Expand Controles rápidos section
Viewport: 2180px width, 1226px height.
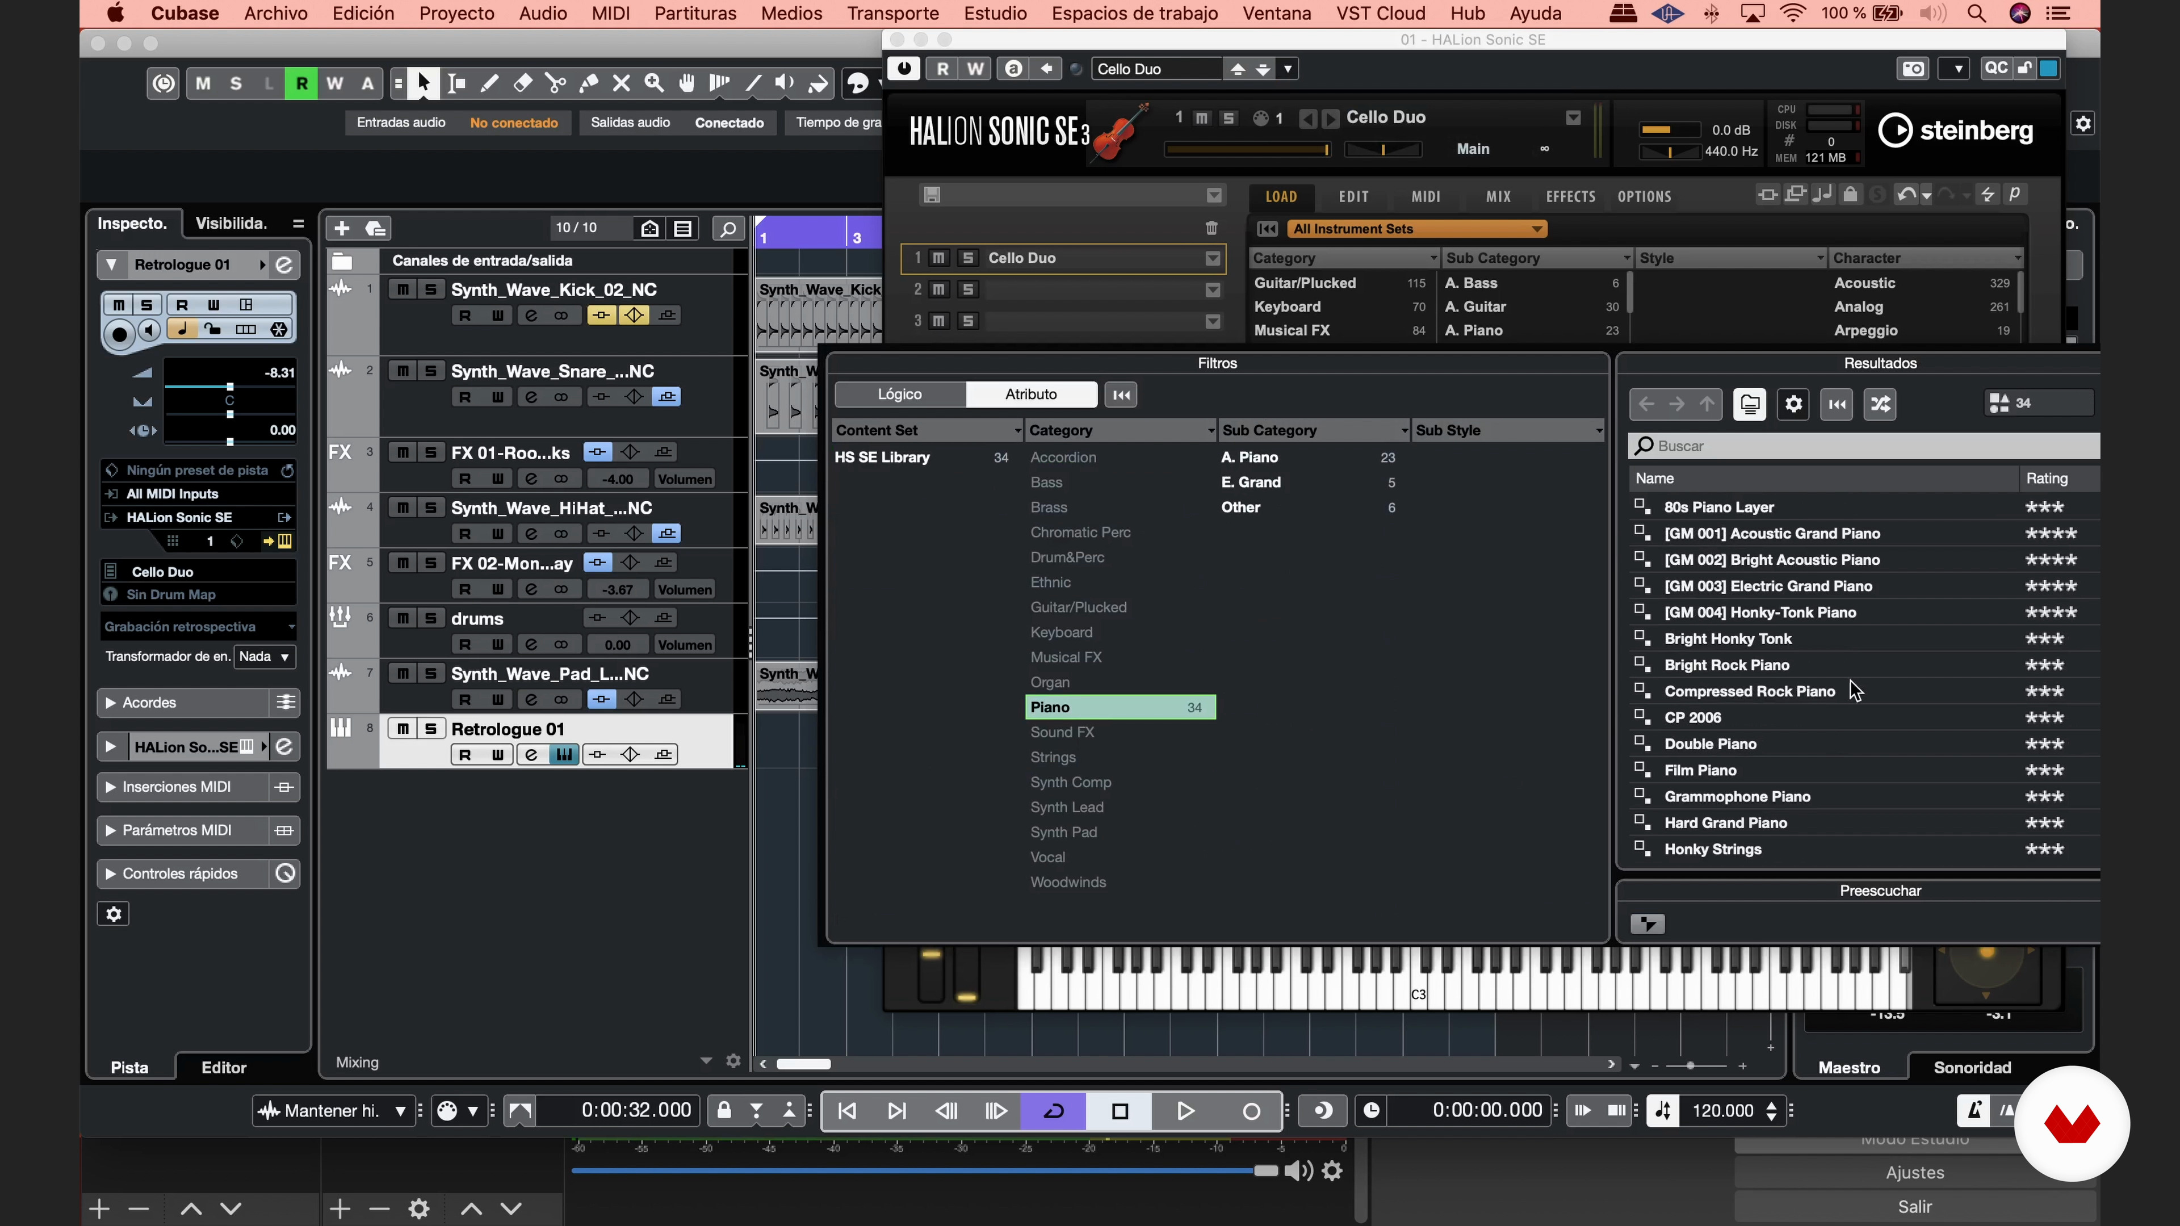point(110,873)
